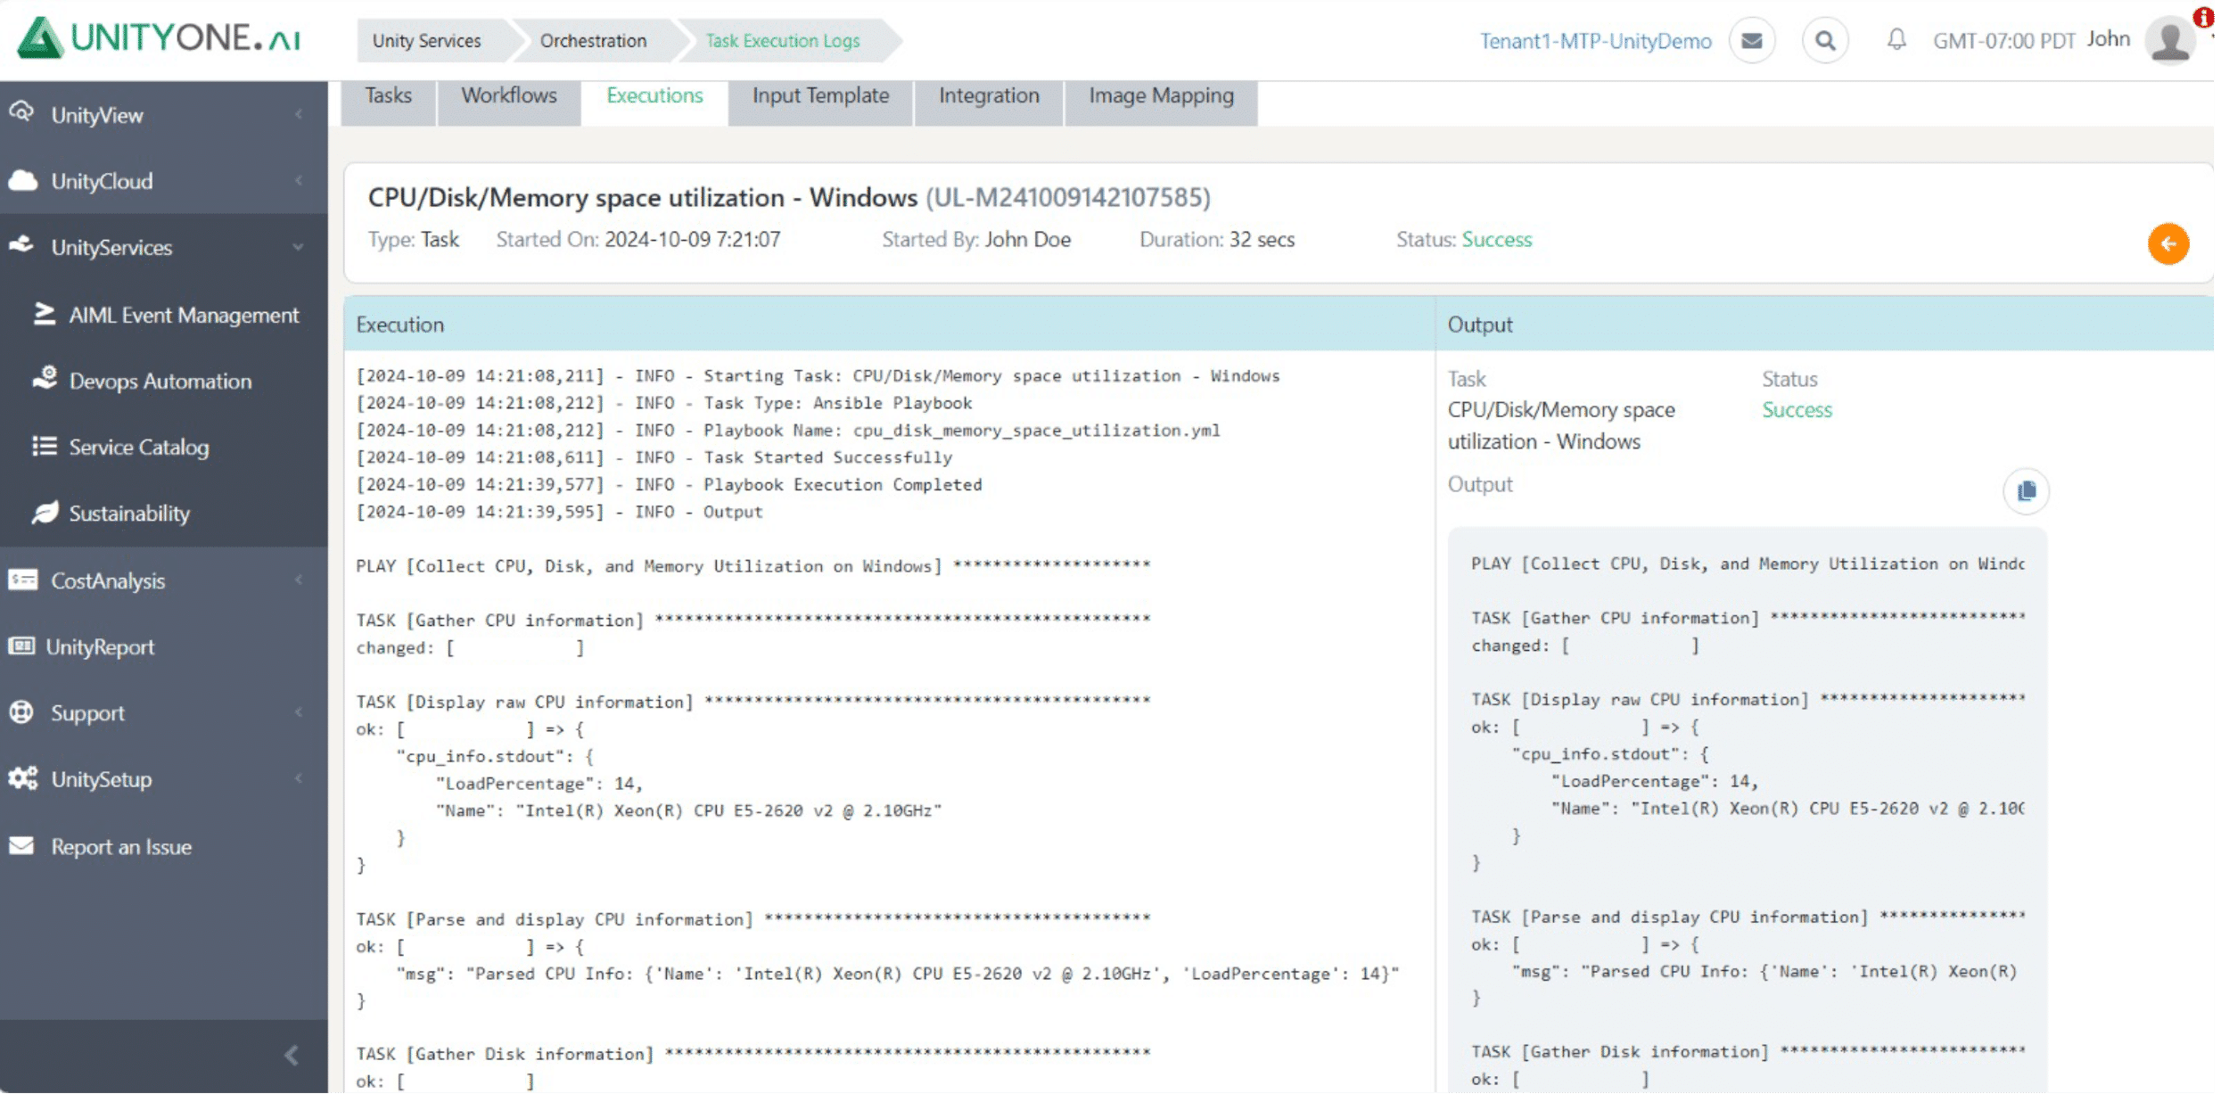This screenshot has height=1094, width=2229.
Task: Click the GMT-07:00 PDT timezone text
Action: pyautogui.click(x=2004, y=41)
